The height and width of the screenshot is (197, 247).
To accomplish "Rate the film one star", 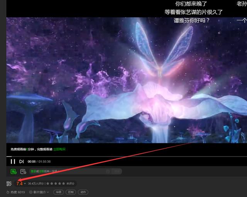I will 48,184.
